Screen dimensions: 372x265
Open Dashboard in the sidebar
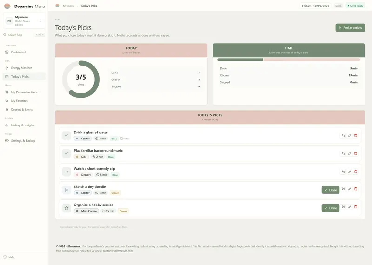pyautogui.click(x=24, y=52)
